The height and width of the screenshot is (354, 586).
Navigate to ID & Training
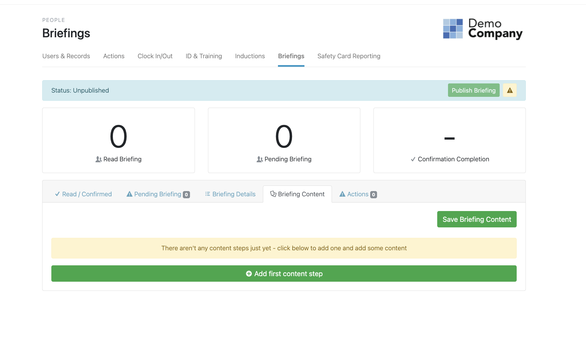pyautogui.click(x=204, y=56)
